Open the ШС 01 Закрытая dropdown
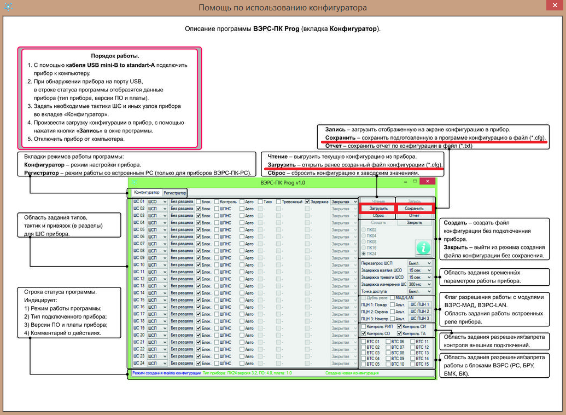The image size is (566, 415). (x=343, y=201)
